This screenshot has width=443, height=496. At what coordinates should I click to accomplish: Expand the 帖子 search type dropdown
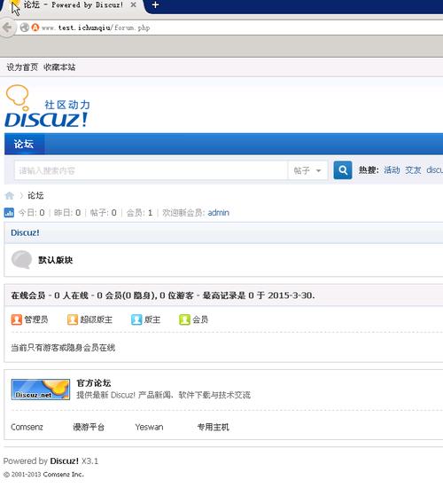point(307,170)
